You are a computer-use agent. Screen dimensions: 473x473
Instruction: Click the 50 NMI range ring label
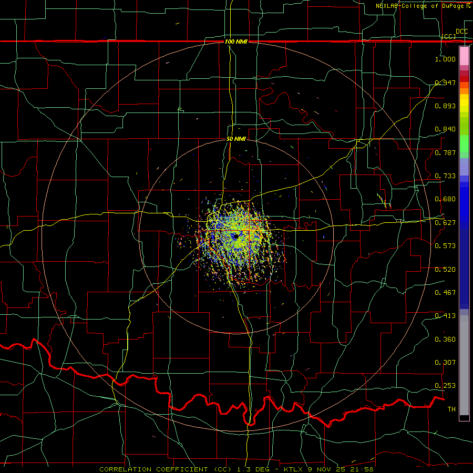(236, 139)
